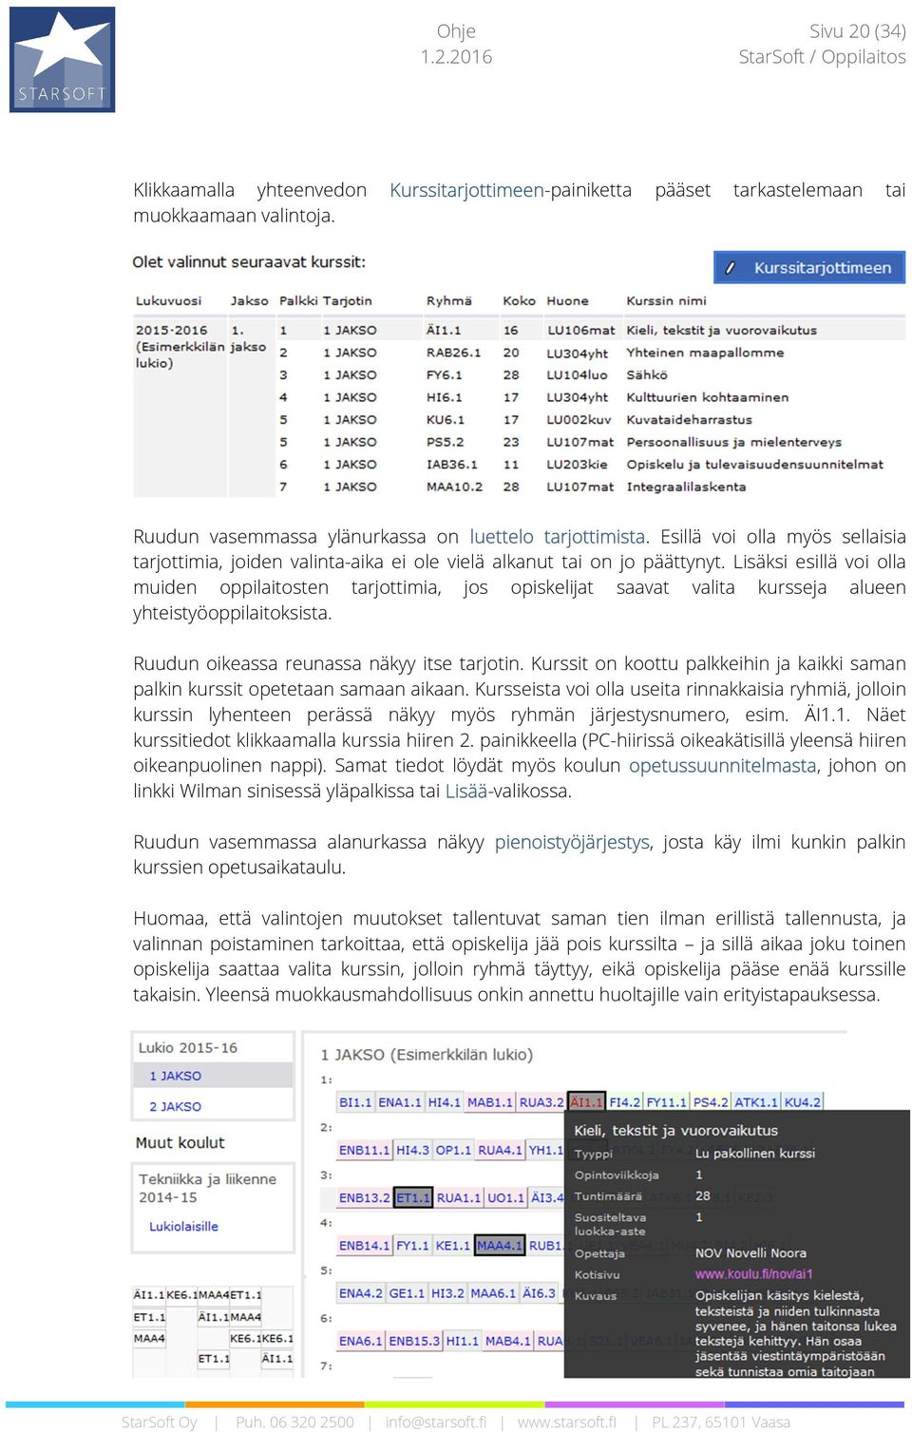Click Kulttuurien kohtaaminen course name

coord(707,397)
